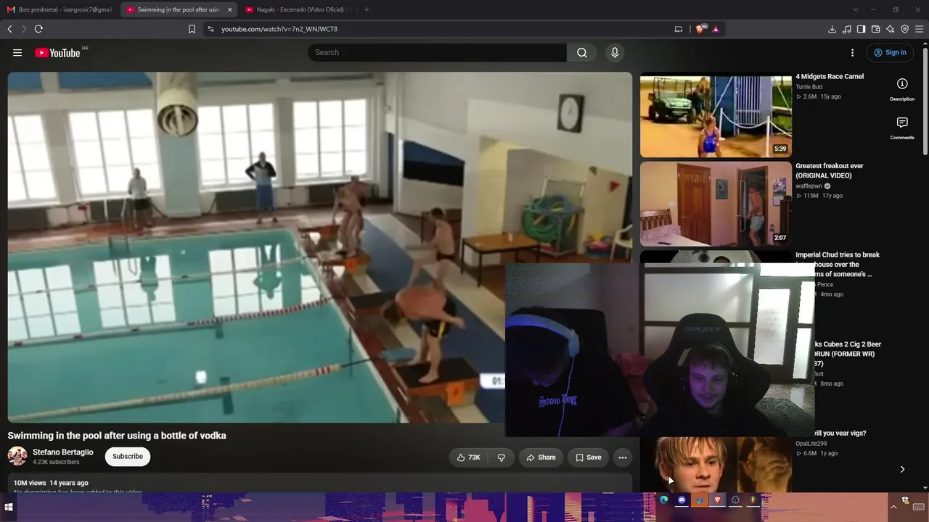The height and width of the screenshot is (522, 929).
Task: Open '4 Midgets Race Camel' title link
Action: (x=830, y=76)
